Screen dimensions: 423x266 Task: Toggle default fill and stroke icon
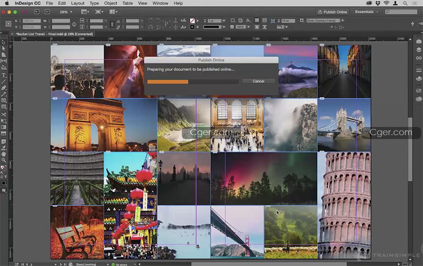tap(2, 172)
